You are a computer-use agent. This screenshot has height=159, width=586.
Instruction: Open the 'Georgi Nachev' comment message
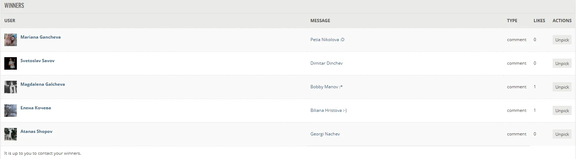tap(325, 134)
